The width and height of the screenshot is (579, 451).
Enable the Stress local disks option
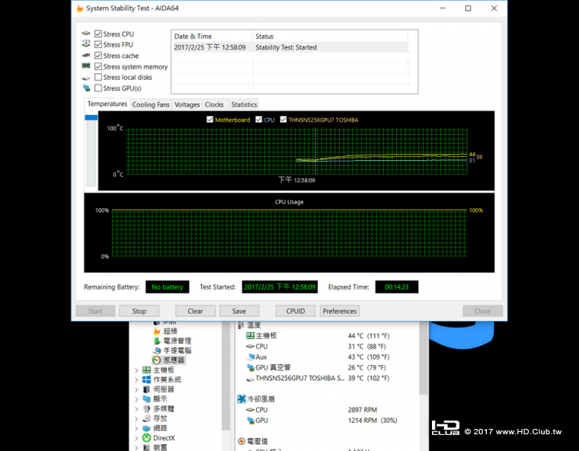pyautogui.click(x=98, y=78)
